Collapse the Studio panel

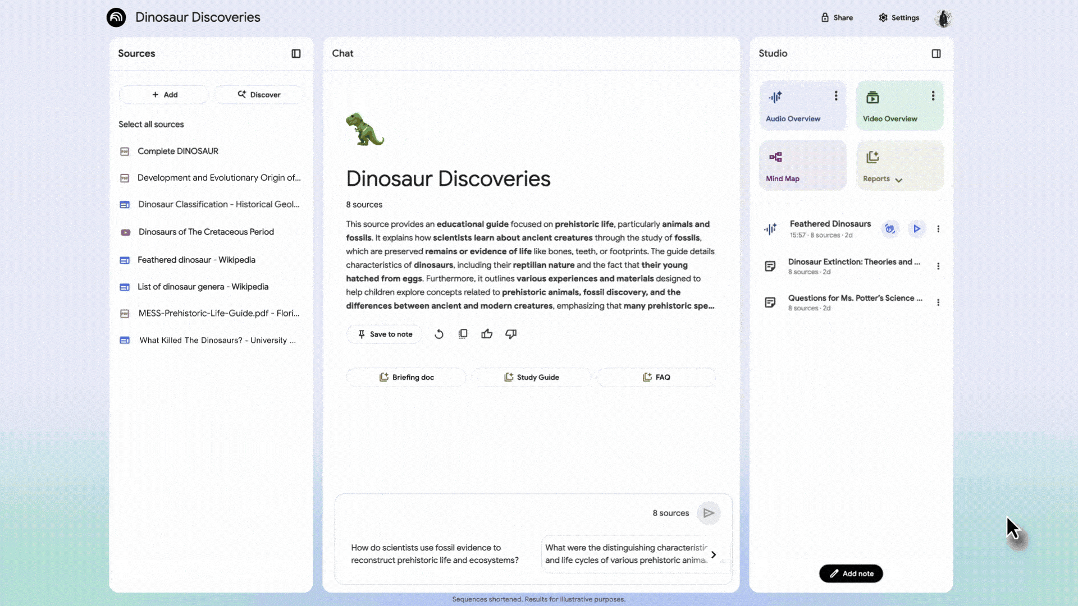click(936, 54)
